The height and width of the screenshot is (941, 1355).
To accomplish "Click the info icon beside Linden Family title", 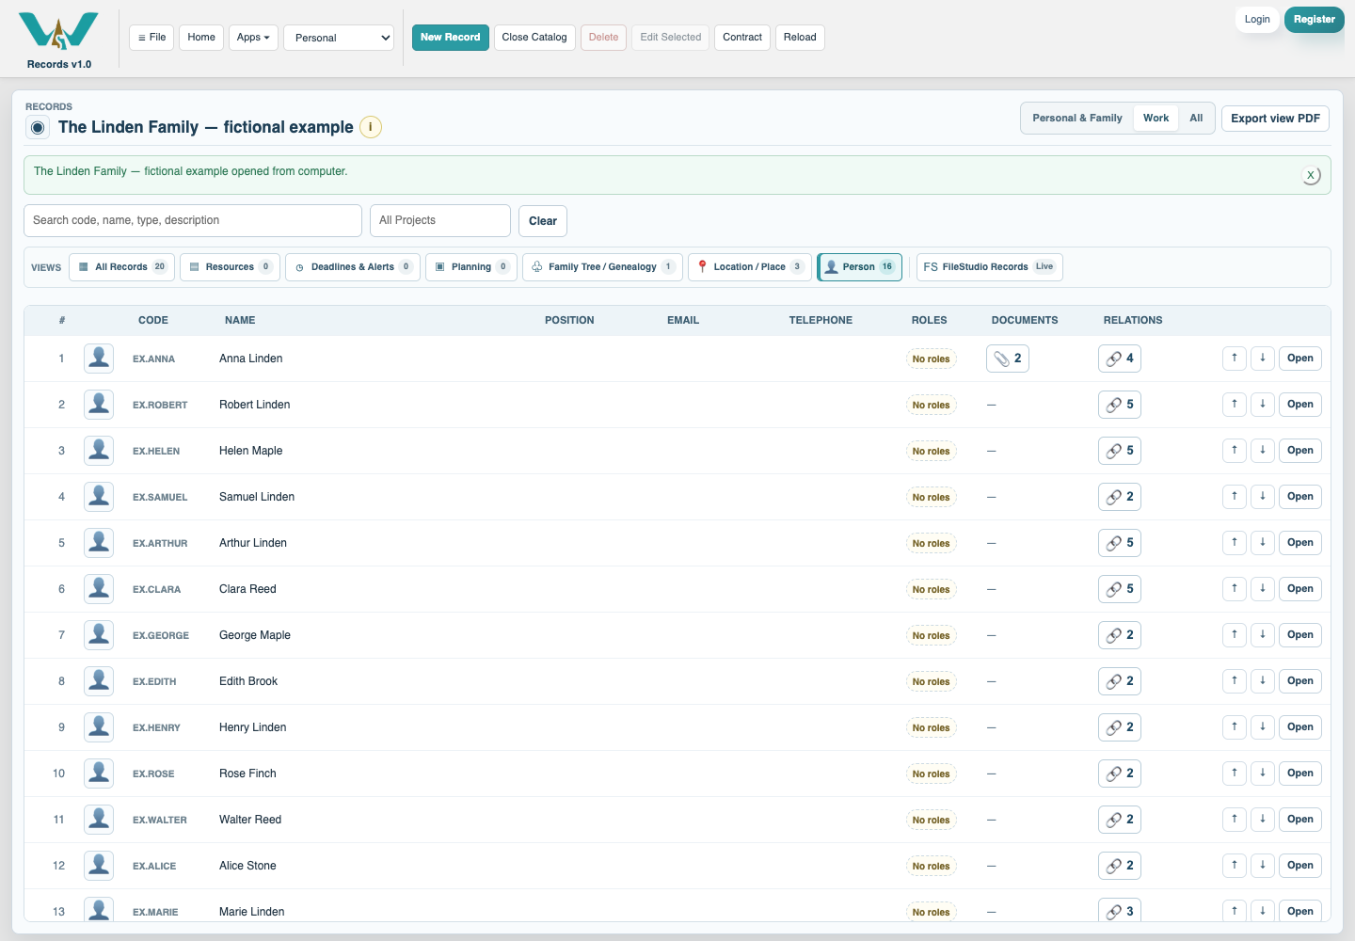I will (371, 127).
